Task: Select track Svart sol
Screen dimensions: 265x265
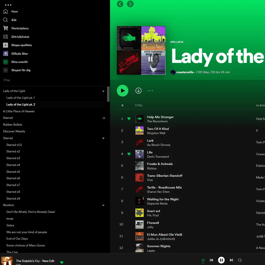Action: click(153, 211)
